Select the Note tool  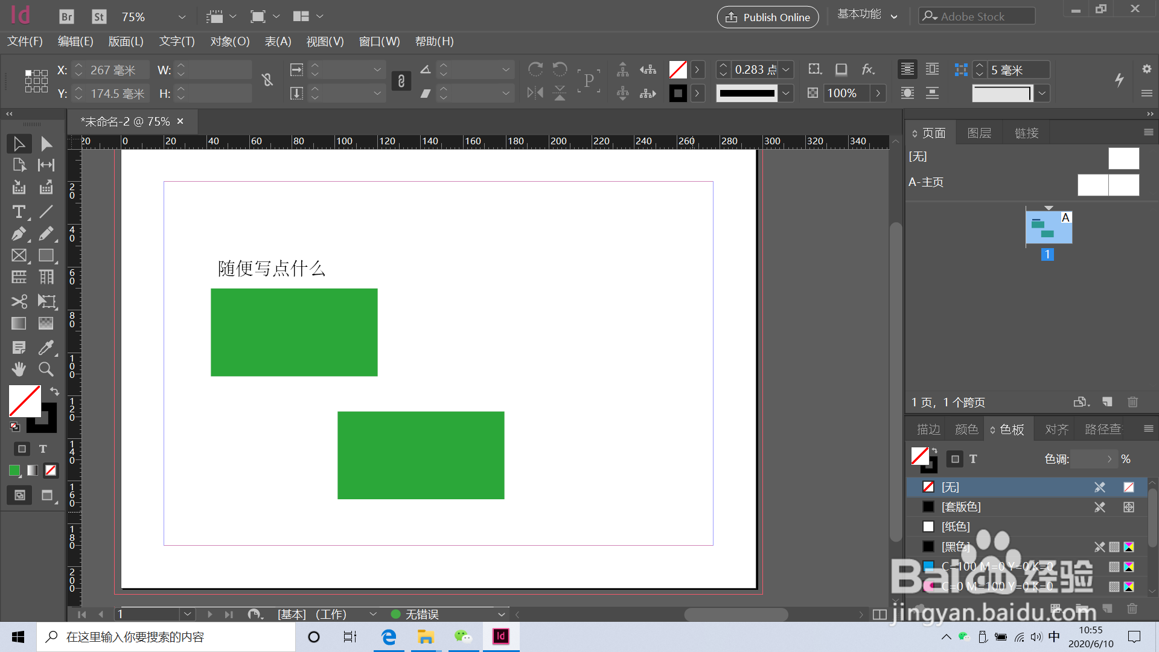pyautogui.click(x=19, y=348)
